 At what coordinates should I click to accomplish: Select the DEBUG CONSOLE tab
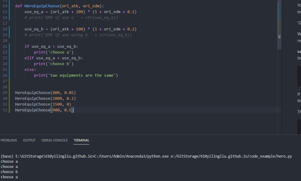click(54, 140)
